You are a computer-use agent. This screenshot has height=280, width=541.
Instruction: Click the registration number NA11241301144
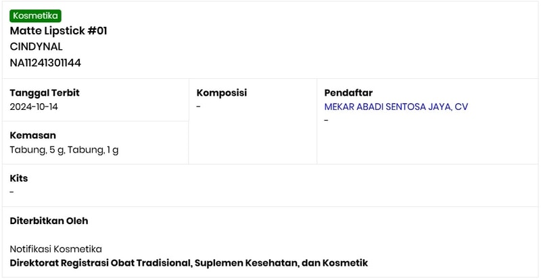point(45,63)
